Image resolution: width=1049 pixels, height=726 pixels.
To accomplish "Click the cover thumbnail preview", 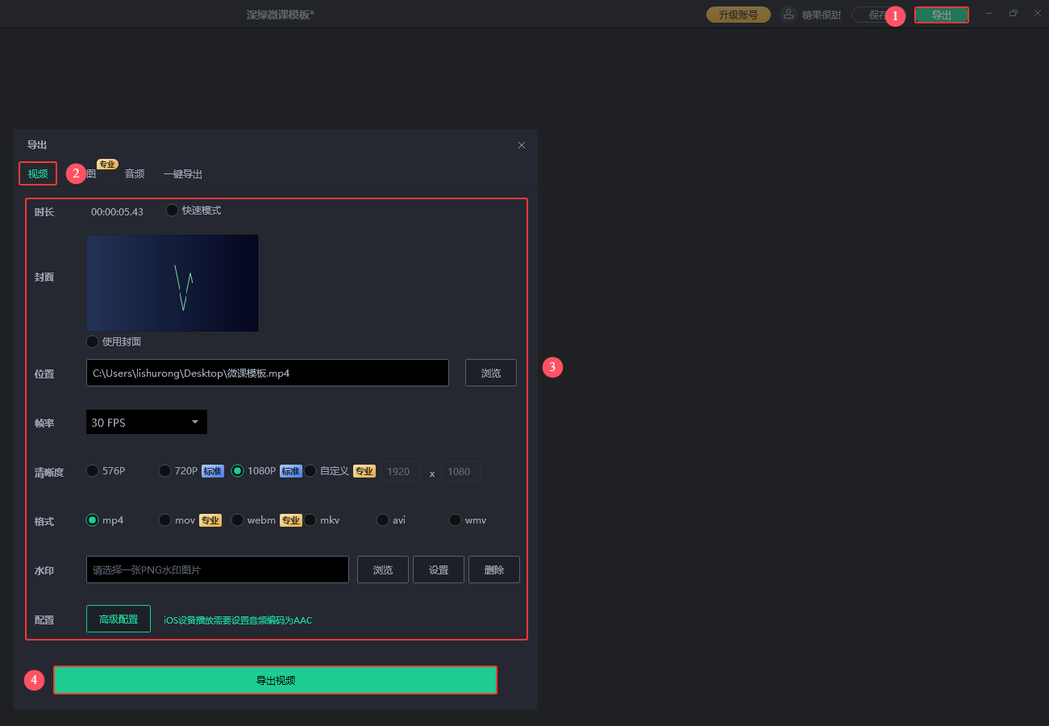I will [173, 283].
